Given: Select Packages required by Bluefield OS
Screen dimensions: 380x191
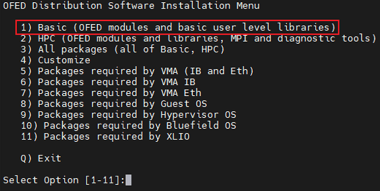Looking at the screenshot, I should point(128,126).
